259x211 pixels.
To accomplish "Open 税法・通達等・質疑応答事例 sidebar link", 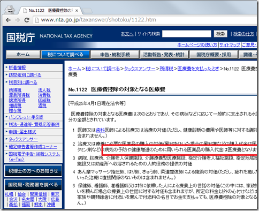I will click(34, 124).
